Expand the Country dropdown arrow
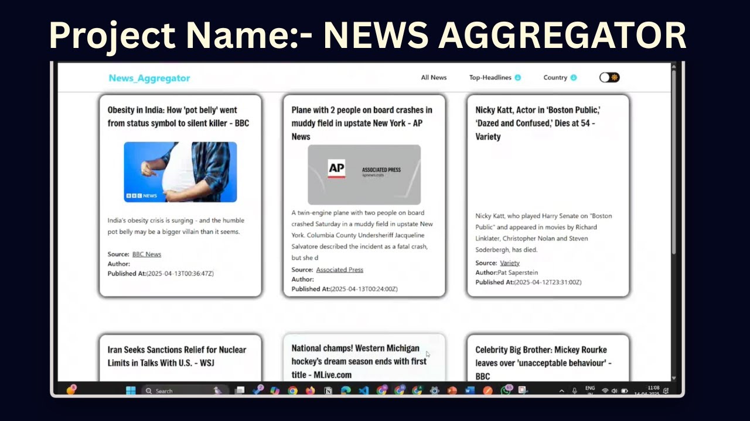This screenshot has height=421, width=750. [x=574, y=77]
